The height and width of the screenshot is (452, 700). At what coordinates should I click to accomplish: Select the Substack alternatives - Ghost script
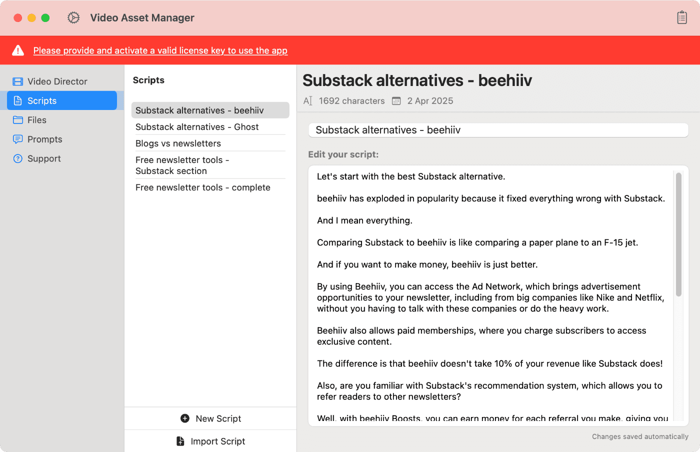pyautogui.click(x=197, y=127)
